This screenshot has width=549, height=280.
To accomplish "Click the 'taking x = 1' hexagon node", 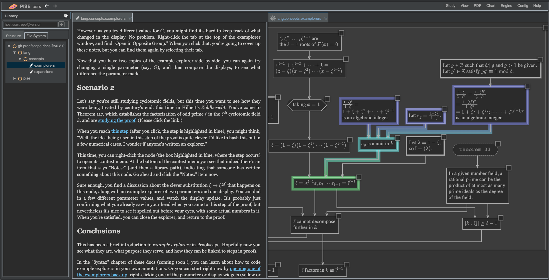I will 307,105.
